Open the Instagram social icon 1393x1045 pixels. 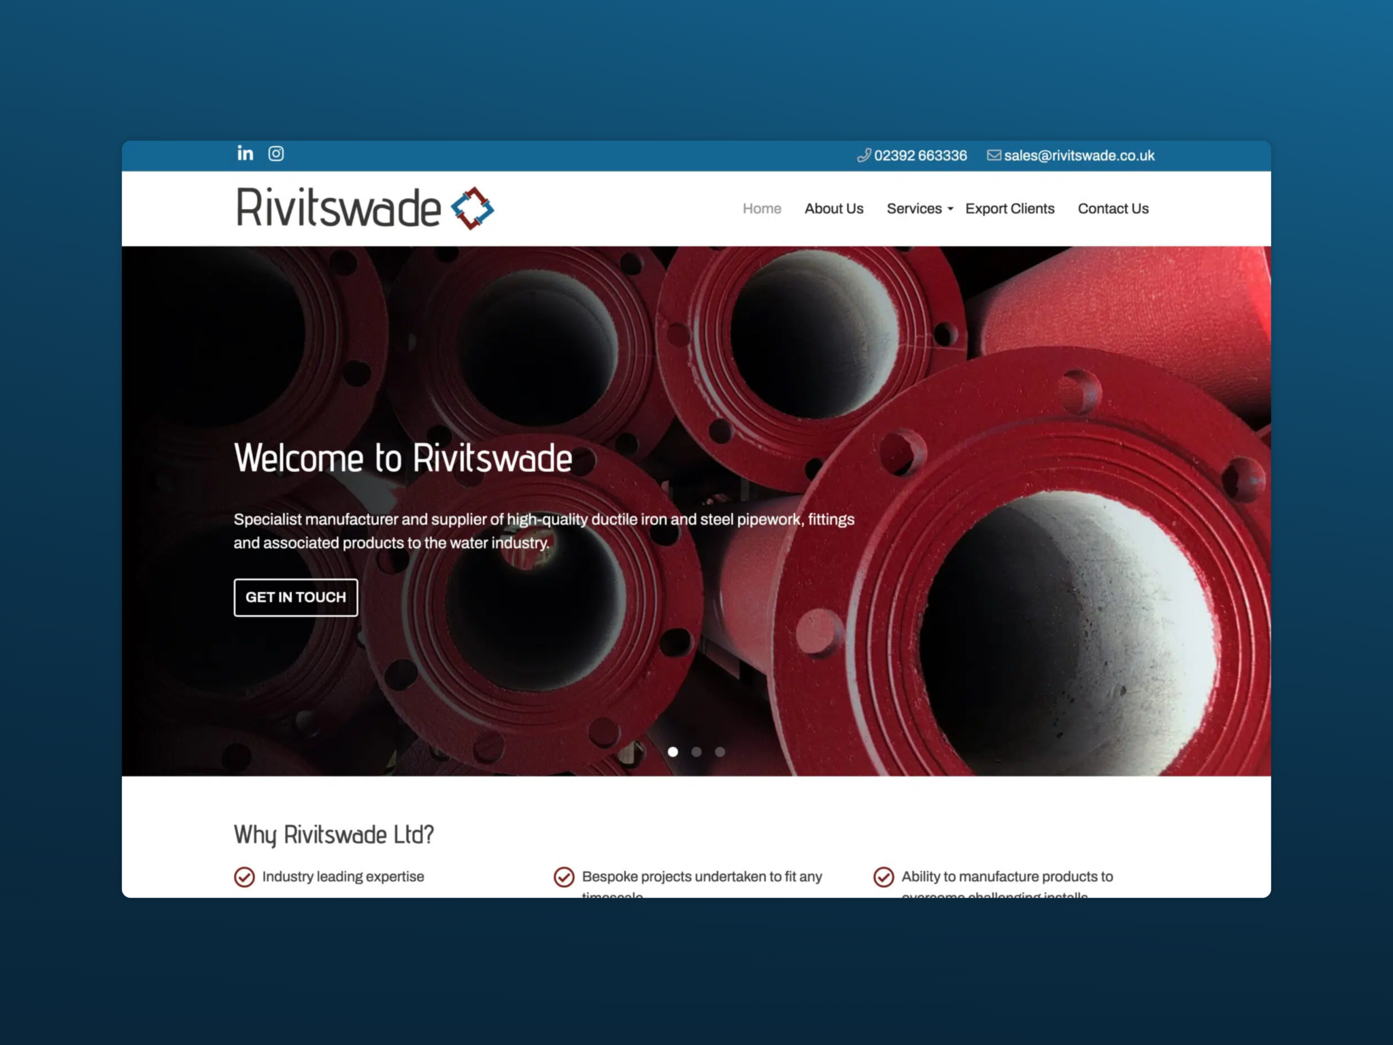click(x=275, y=154)
